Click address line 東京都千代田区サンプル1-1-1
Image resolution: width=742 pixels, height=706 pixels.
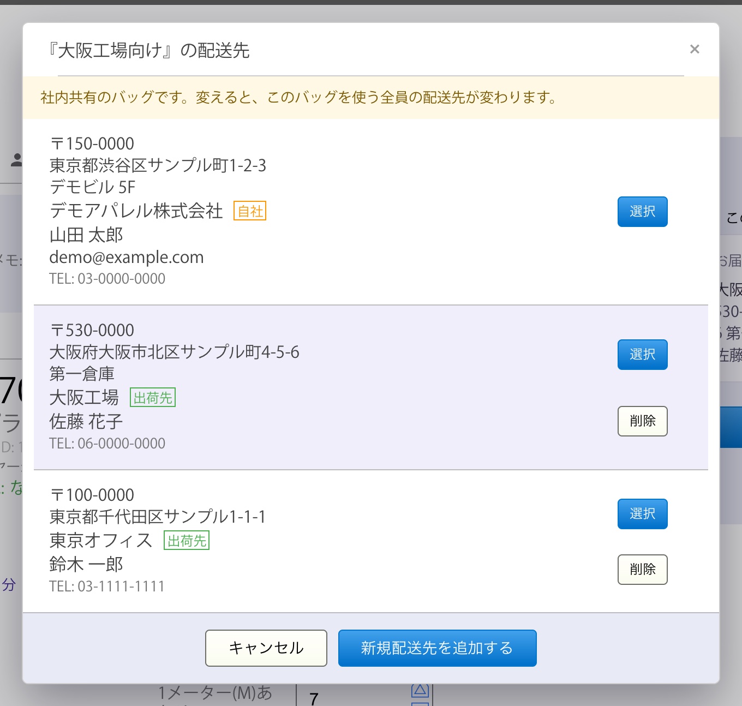[158, 517]
